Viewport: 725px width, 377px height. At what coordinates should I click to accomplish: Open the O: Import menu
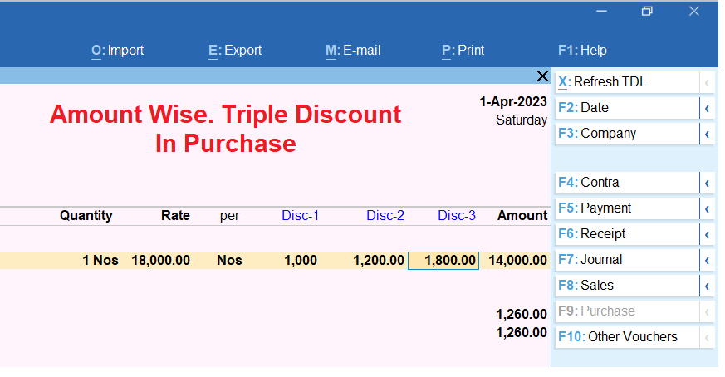[117, 51]
